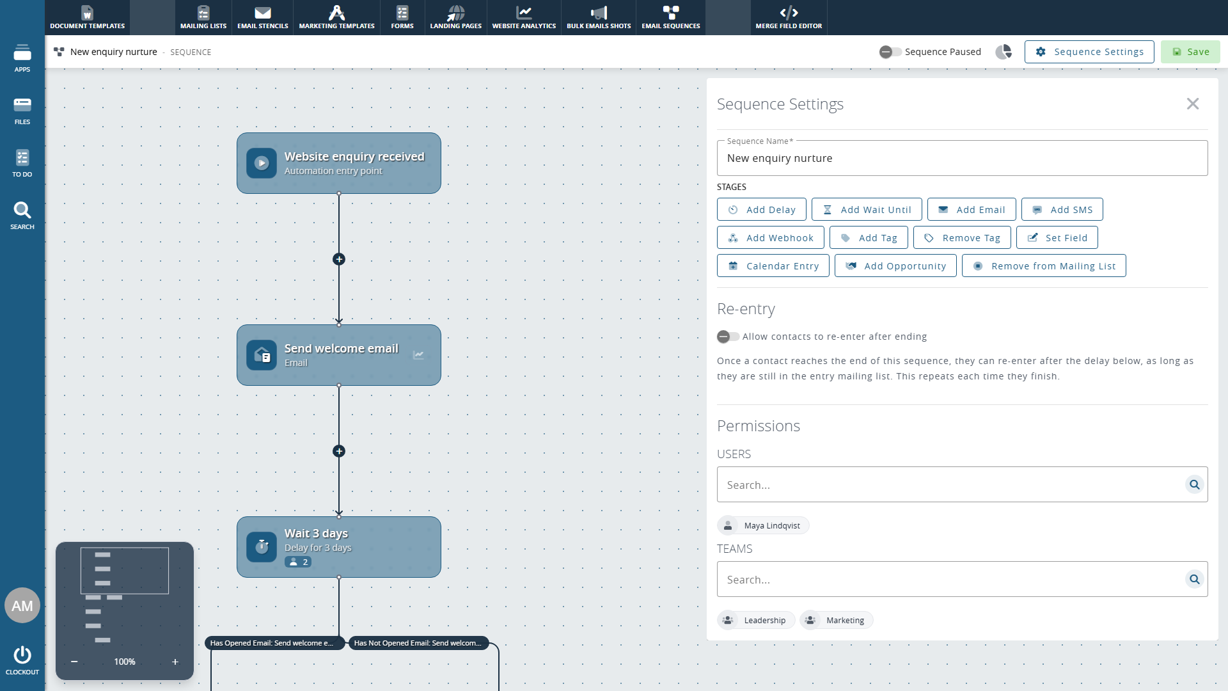
Task: Open Website Analytics
Action: [524, 17]
